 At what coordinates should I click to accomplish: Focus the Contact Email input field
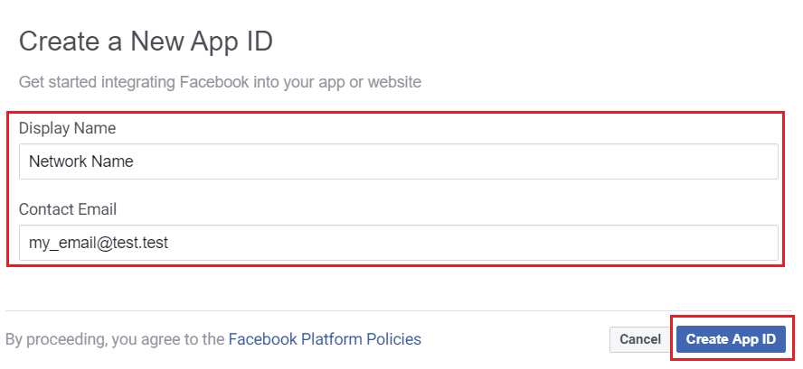tap(398, 243)
